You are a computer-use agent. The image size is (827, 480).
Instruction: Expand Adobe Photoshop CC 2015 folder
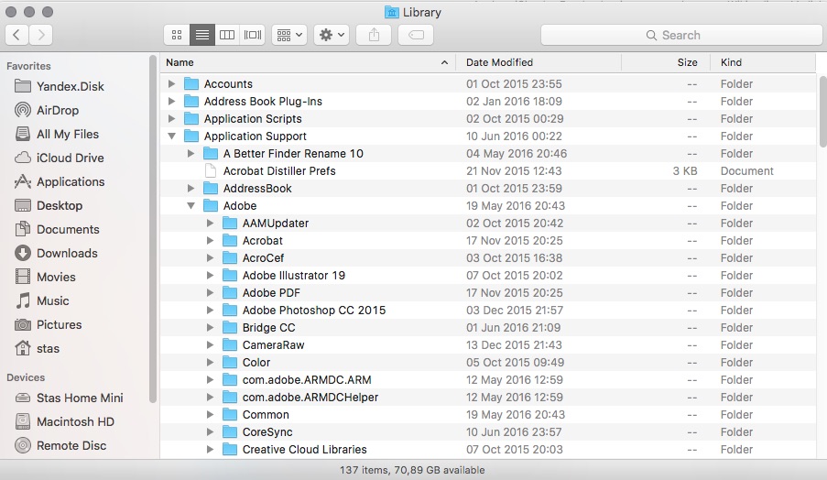pos(210,311)
